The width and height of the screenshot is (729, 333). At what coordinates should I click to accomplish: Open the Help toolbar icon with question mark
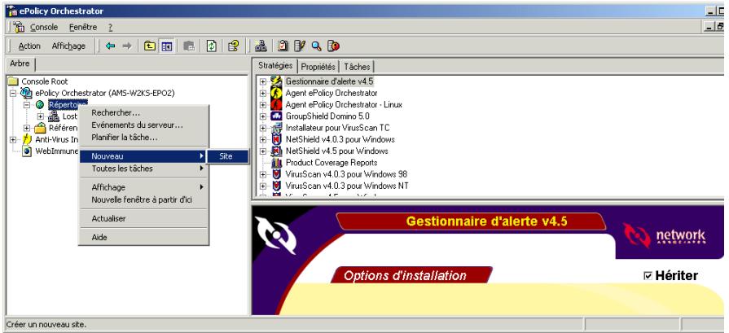pyautogui.click(x=234, y=46)
